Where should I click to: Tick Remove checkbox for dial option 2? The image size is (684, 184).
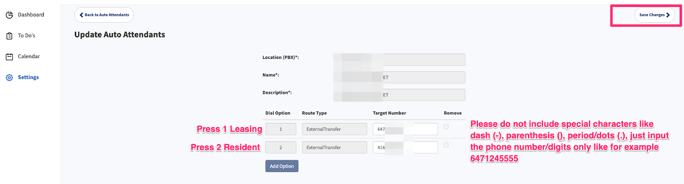click(x=446, y=145)
